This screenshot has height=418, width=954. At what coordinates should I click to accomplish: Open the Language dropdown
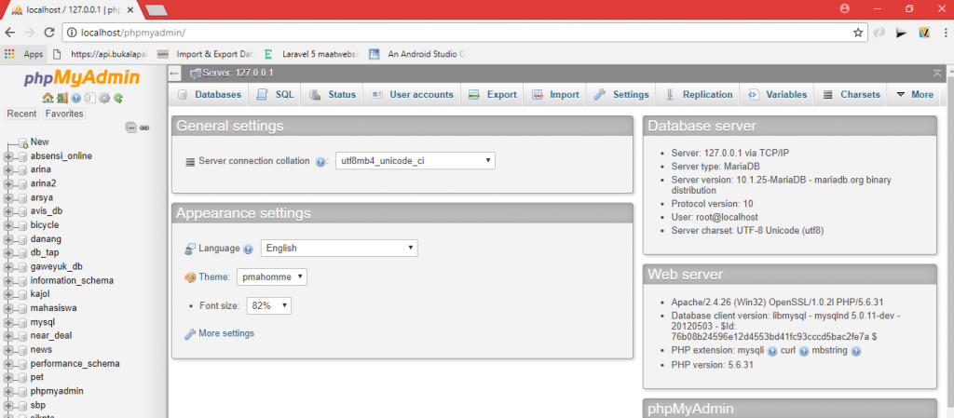(x=338, y=249)
